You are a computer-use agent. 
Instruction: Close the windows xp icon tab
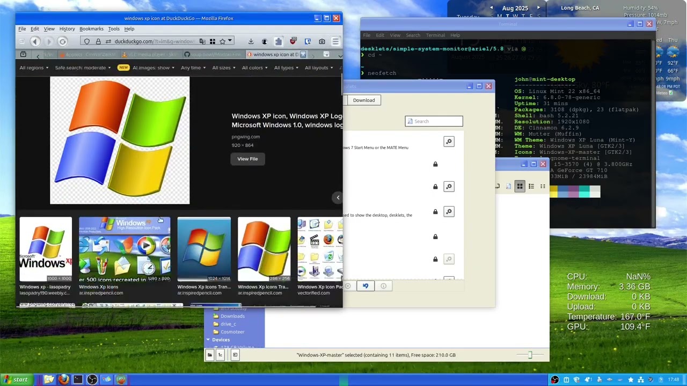(303, 55)
